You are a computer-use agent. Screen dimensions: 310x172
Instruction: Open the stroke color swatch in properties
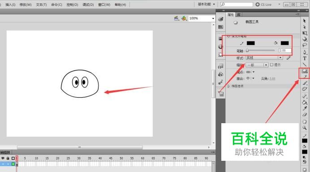click(251, 43)
